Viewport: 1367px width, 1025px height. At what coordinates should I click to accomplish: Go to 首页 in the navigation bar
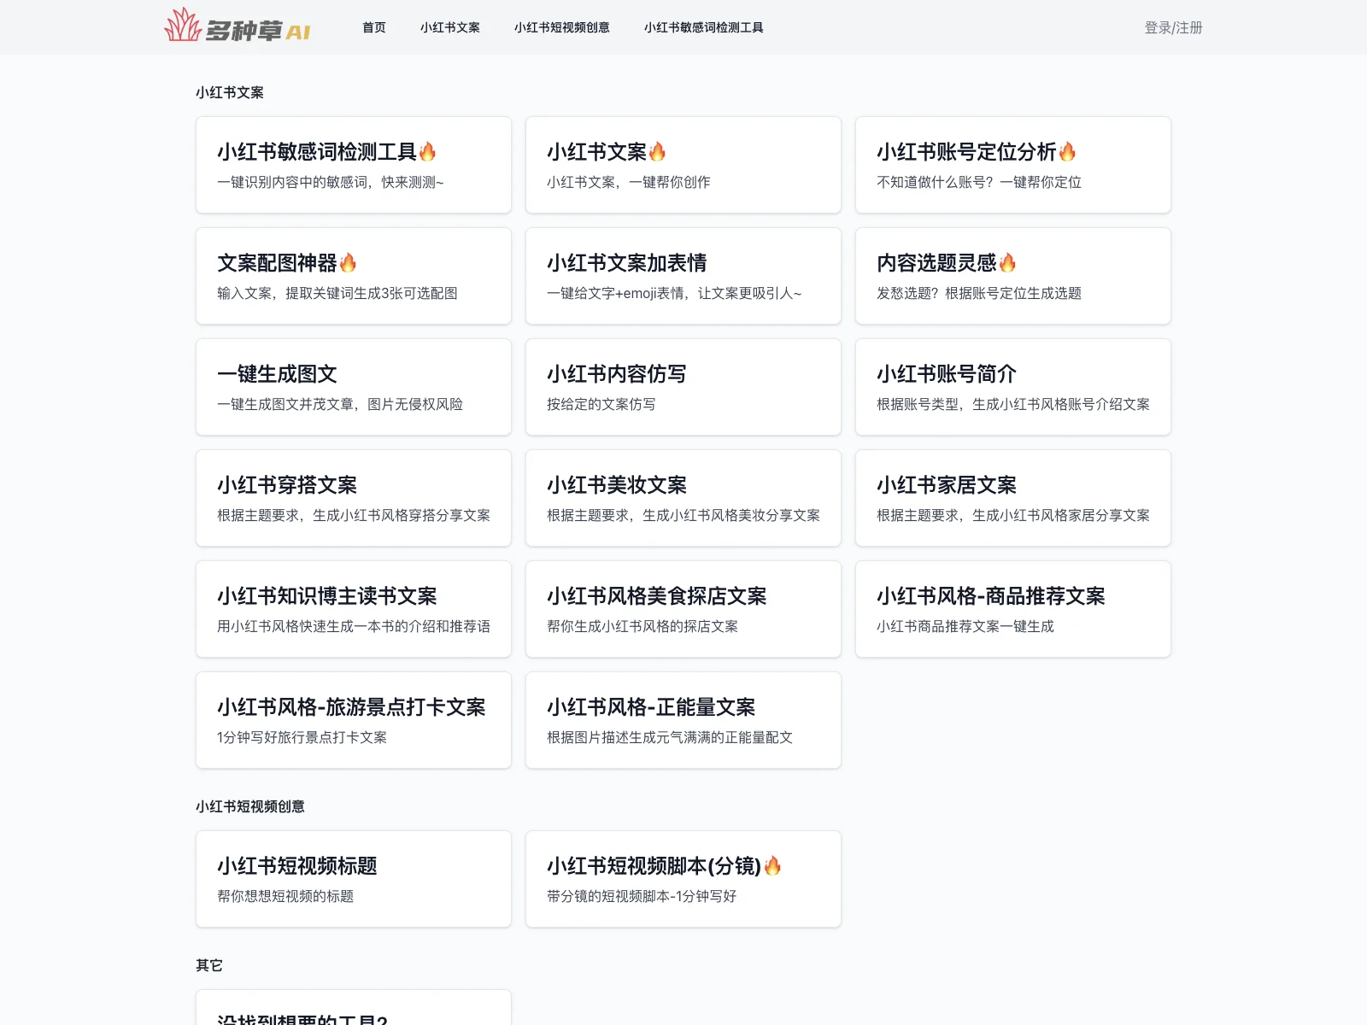(374, 27)
